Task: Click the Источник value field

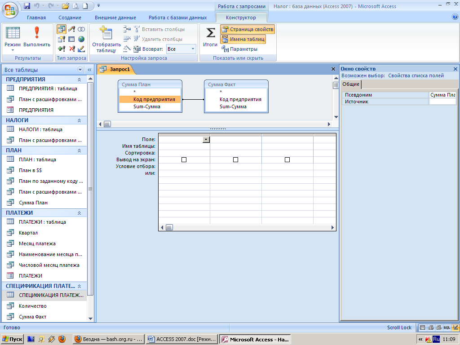Action: pos(442,102)
